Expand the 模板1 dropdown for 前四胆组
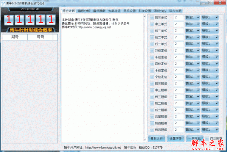 point(210,123)
